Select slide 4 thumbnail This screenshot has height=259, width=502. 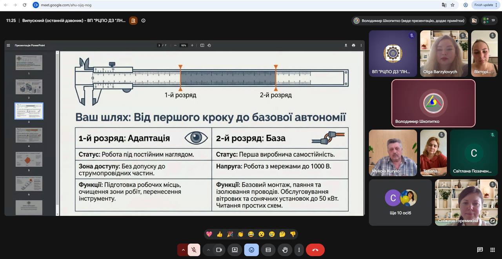coord(29,135)
